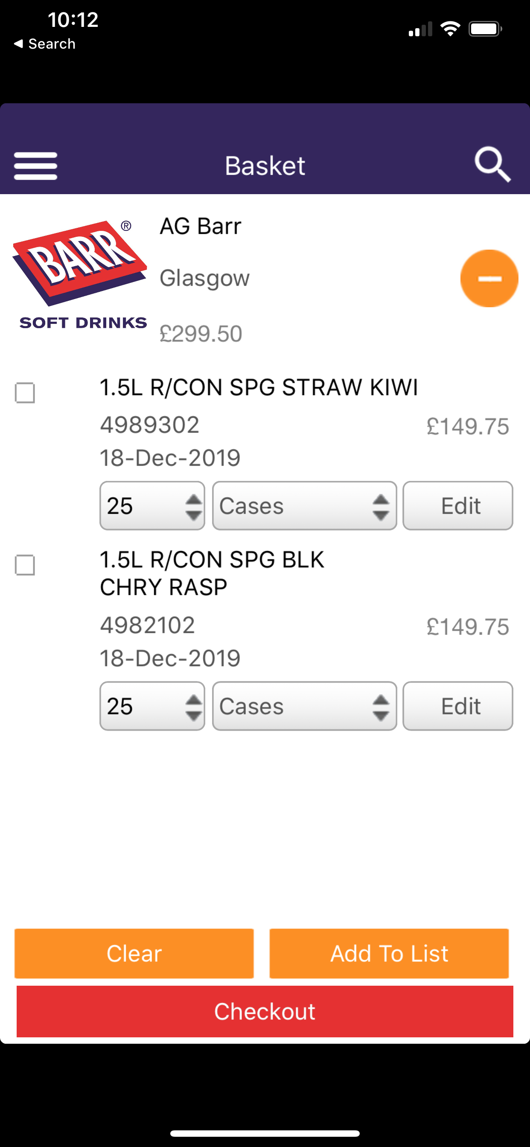Open the hamburger menu
This screenshot has height=1147, width=530.
(x=35, y=166)
